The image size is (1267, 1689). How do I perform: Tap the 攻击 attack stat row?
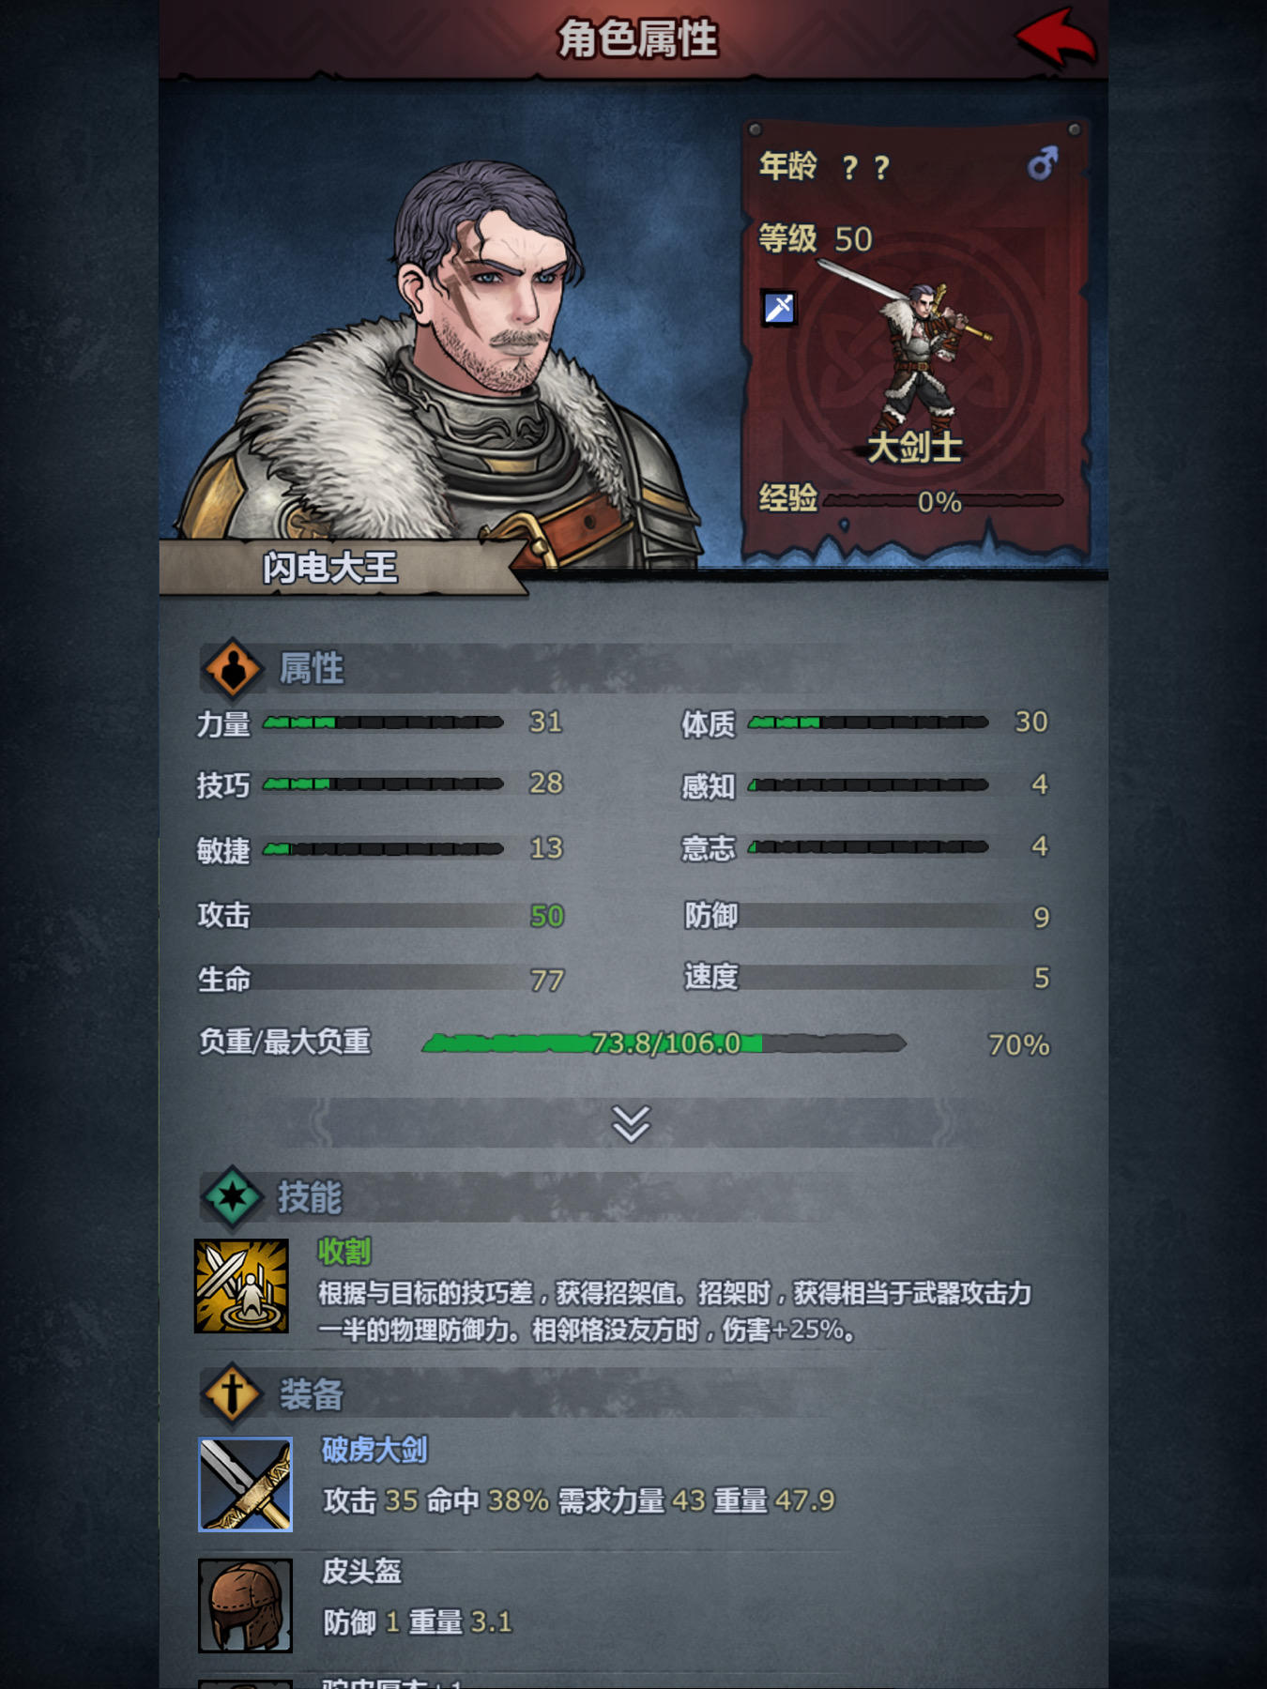381,916
